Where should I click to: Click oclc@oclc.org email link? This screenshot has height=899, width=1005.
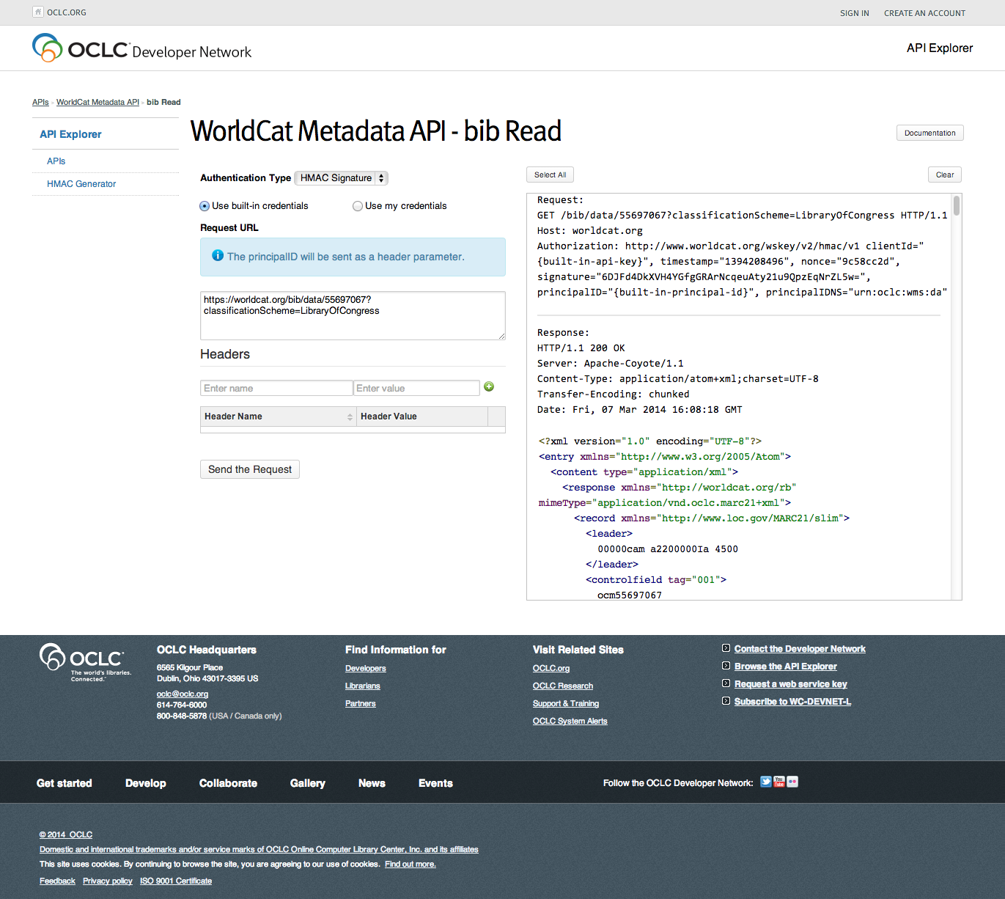coord(183,694)
